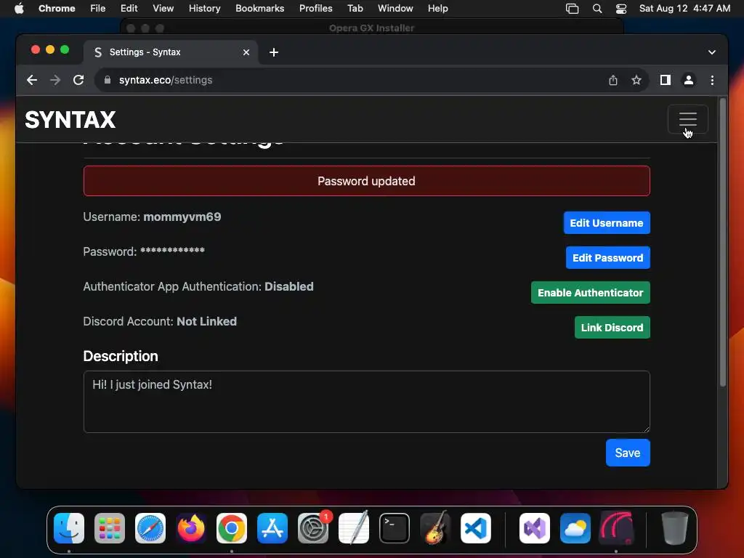Click Chrome icon in the Dock

(232, 528)
